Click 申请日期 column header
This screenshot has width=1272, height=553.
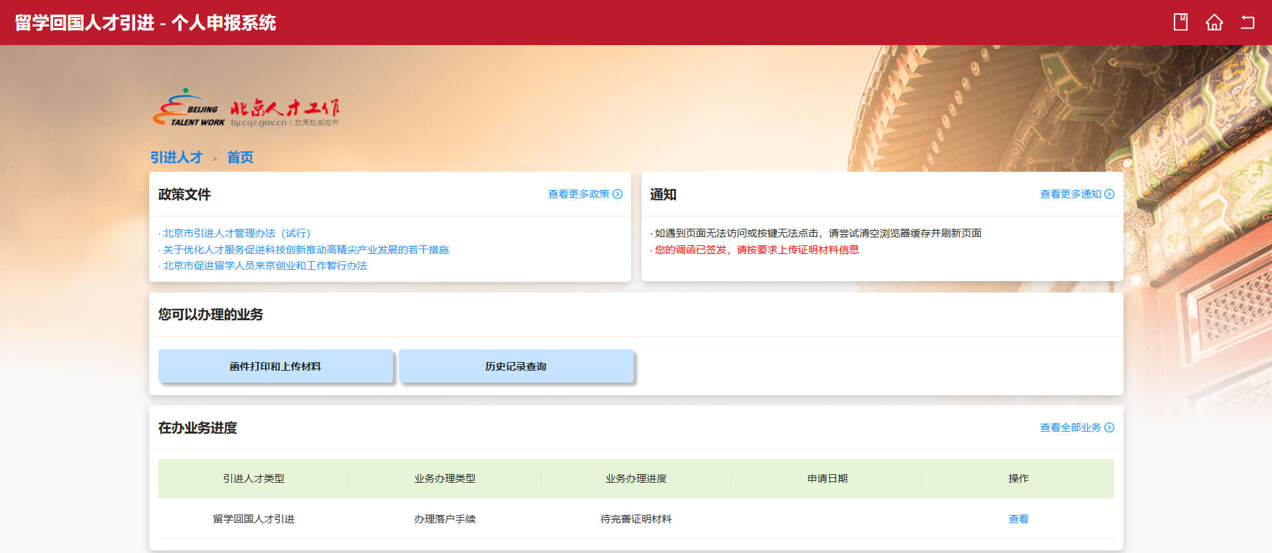[827, 479]
